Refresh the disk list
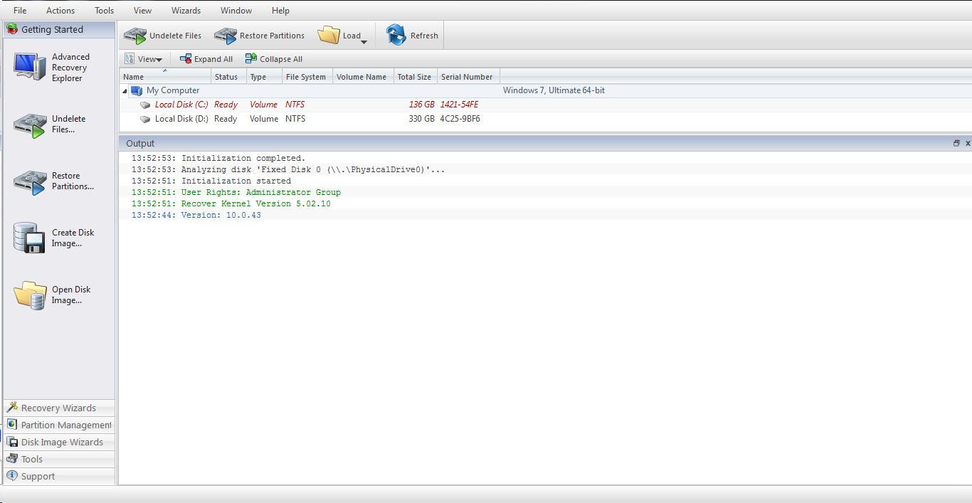Image resolution: width=972 pixels, height=503 pixels. [x=412, y=36]
